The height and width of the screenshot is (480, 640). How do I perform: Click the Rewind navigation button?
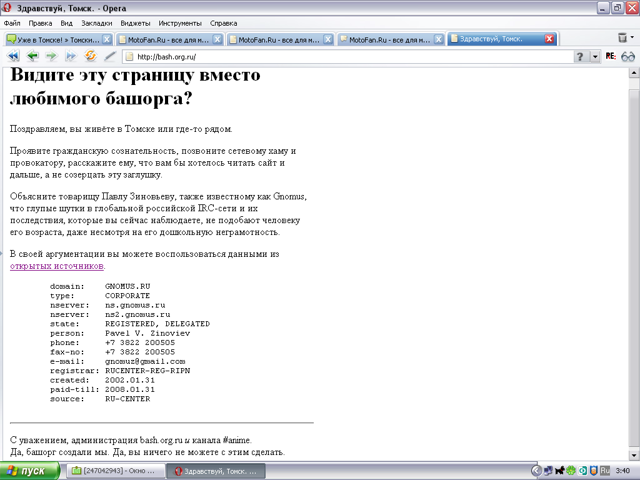tap(13, 56)
